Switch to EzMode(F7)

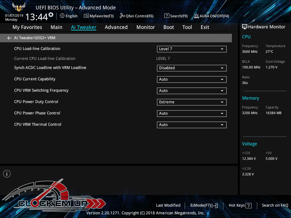pos(204,206)
